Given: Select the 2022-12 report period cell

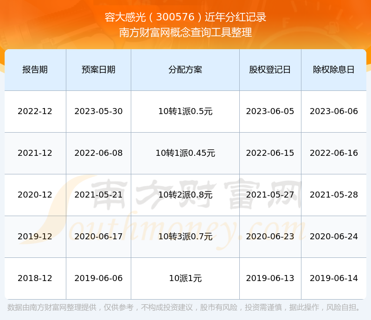Looking at the screenshot, I should pyautogui.click(x=35, y=111).
